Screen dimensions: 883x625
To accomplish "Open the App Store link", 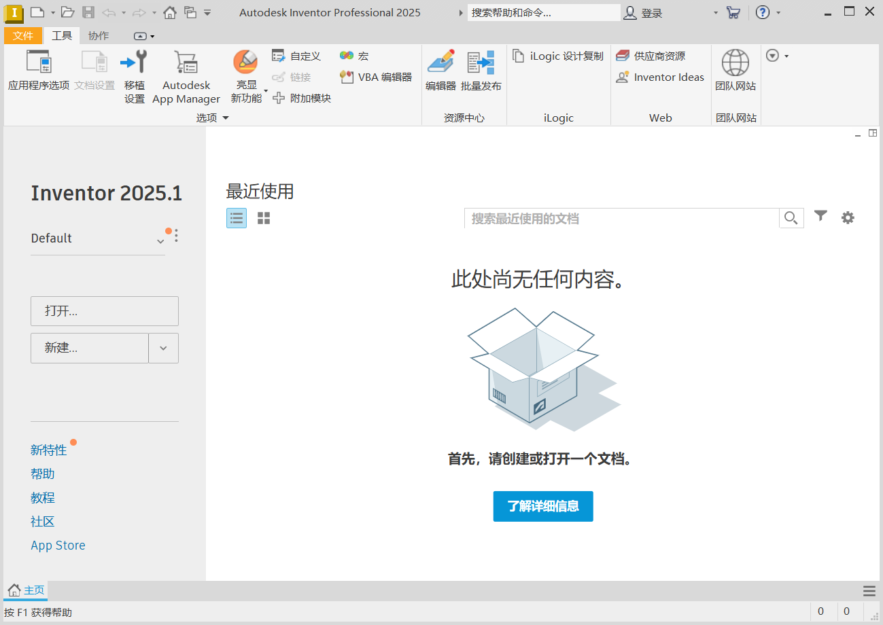I will tap(58, 545).
